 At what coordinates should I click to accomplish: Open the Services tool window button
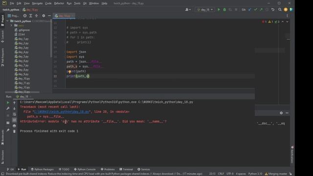pyautogui.click(x=144, y=169)
